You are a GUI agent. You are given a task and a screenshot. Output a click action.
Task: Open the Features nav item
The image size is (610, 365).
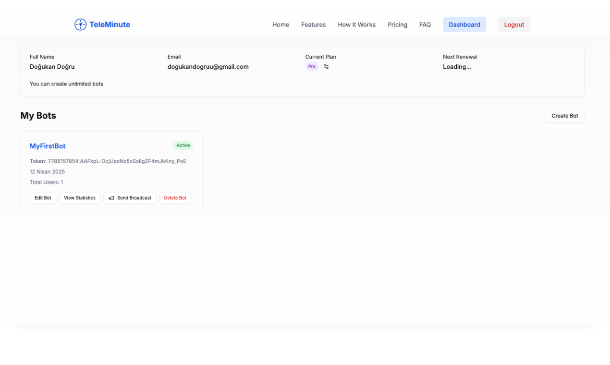pos(313,24)
